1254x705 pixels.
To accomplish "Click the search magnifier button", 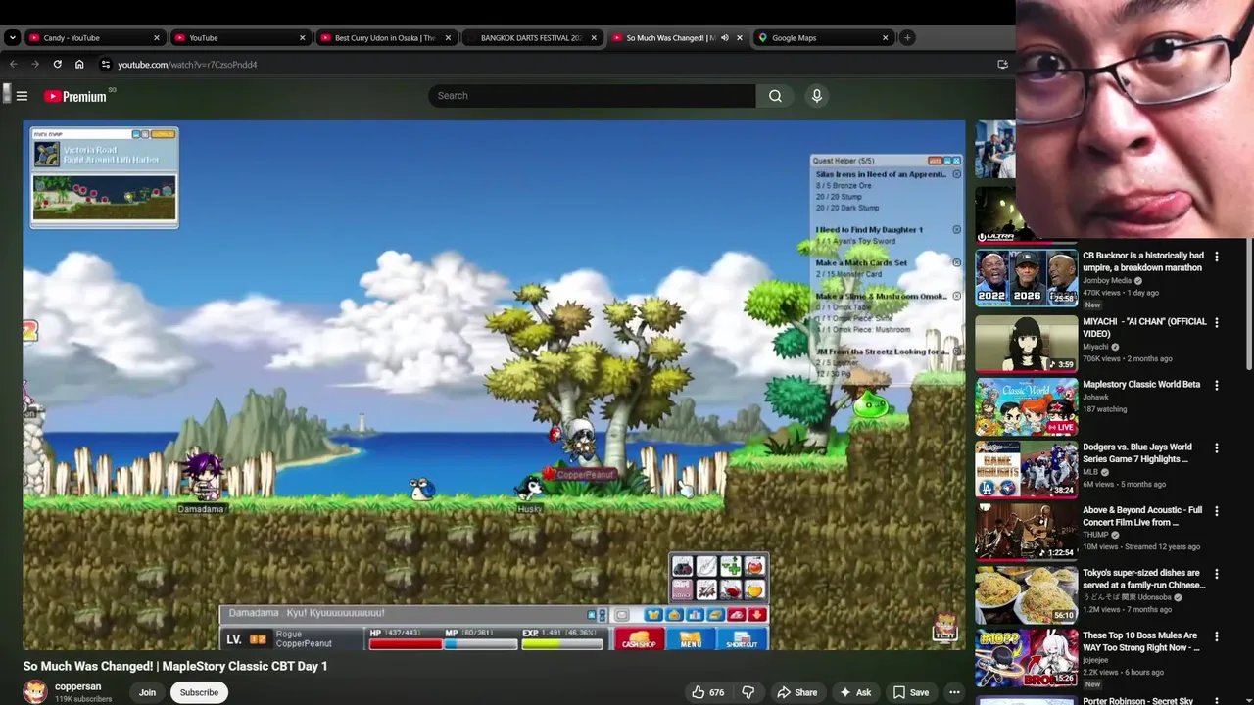I will click(x=775, y=96).
